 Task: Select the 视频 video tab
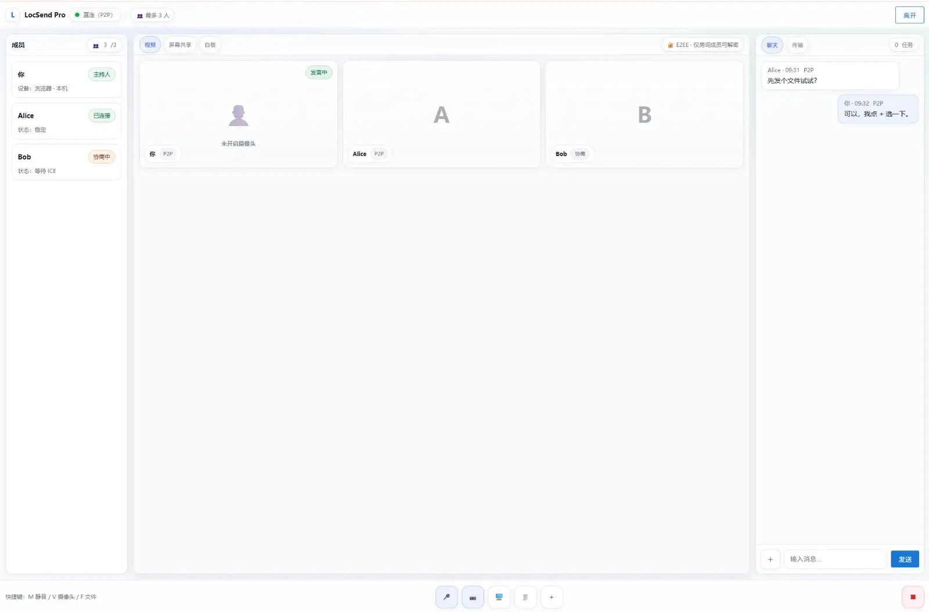pyautogui.click(x=150, y=45)
